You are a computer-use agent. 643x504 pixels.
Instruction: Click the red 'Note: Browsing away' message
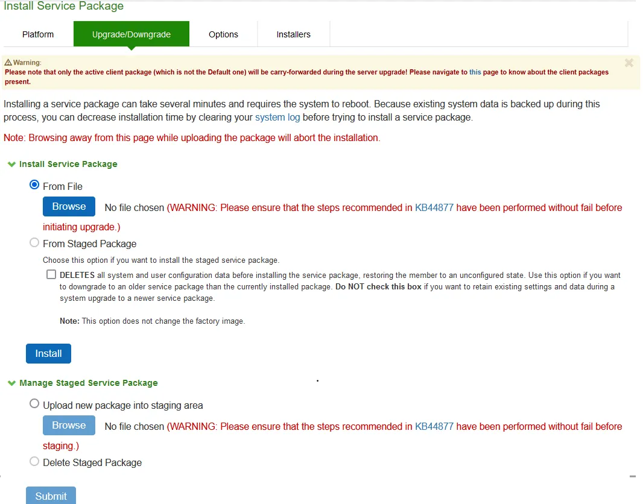(x=192, y=137)
